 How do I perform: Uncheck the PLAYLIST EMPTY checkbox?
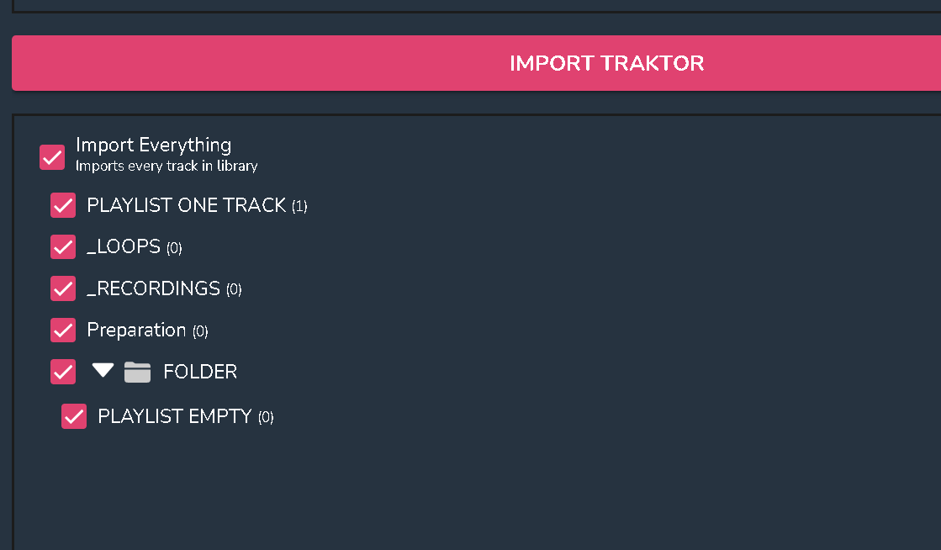pos(74,416)
